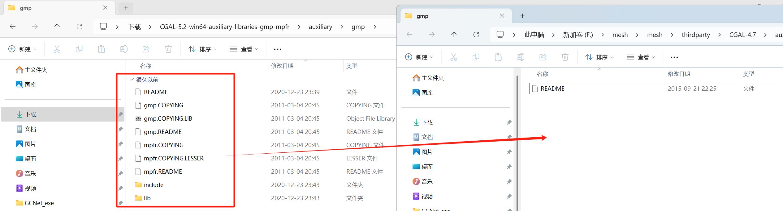Select 主文件夹 in left window sidebar

(x=31, y=70)
